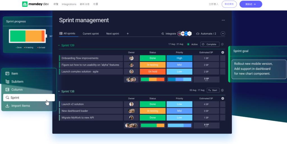The height and width of the screenshot is (144, 287).
Task: Open Sprint 138 settings gear
Action: point(222,90)
